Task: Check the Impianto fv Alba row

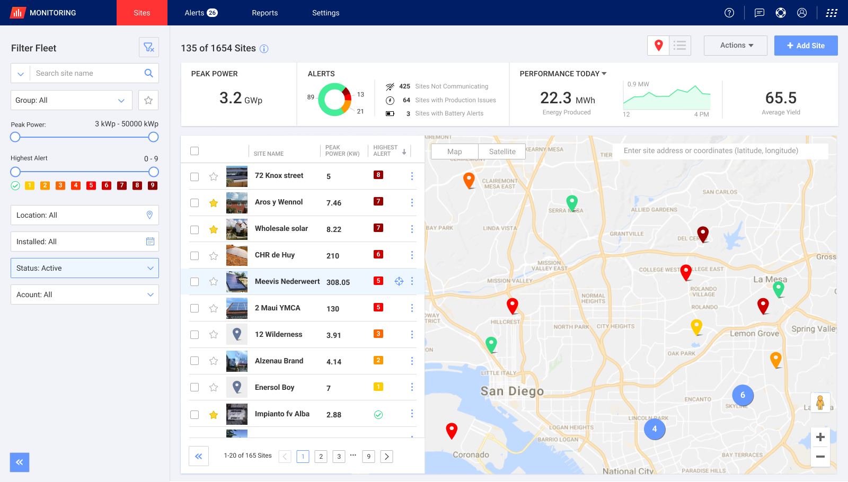Action: (x=195, y=415)
